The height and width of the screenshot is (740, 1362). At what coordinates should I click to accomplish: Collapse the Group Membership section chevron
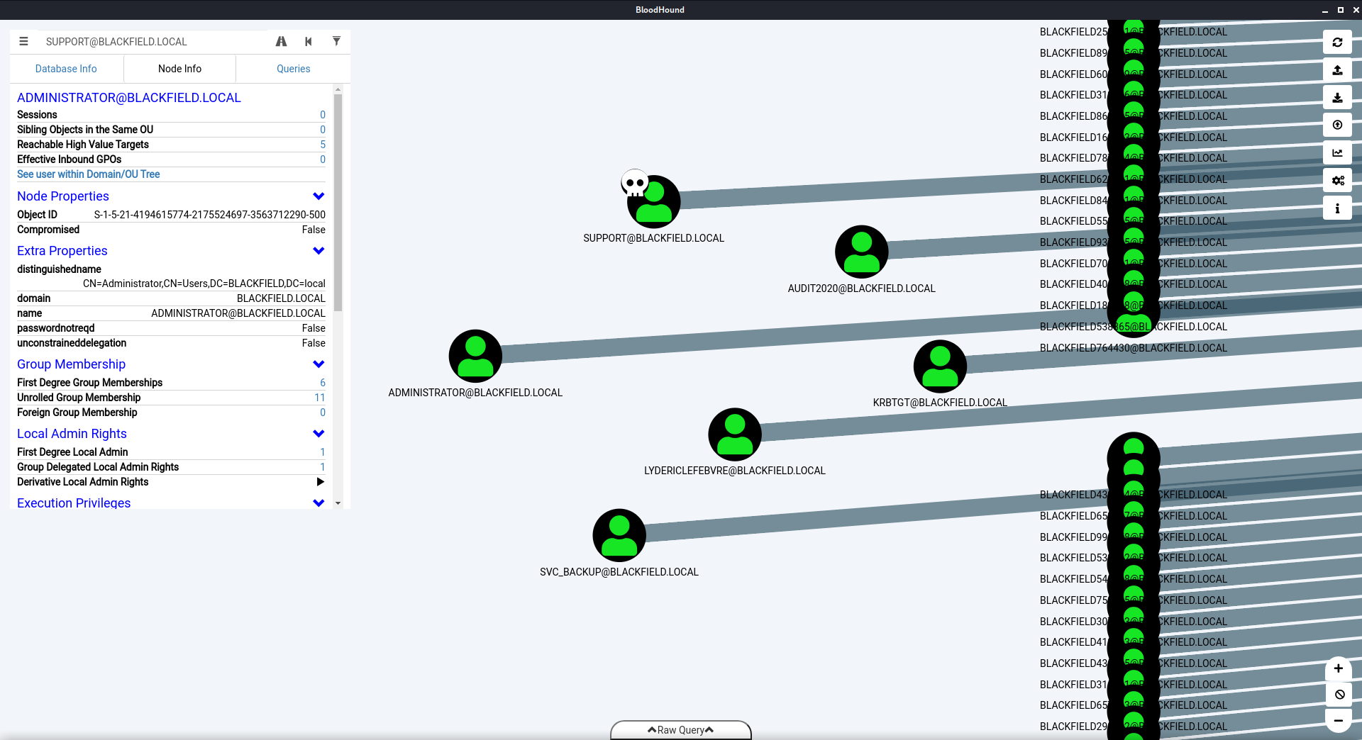pos(319,364)
